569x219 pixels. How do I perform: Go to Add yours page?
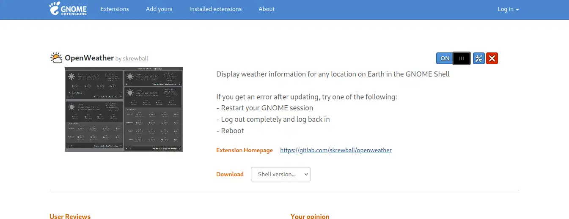[x=159, y=9]
